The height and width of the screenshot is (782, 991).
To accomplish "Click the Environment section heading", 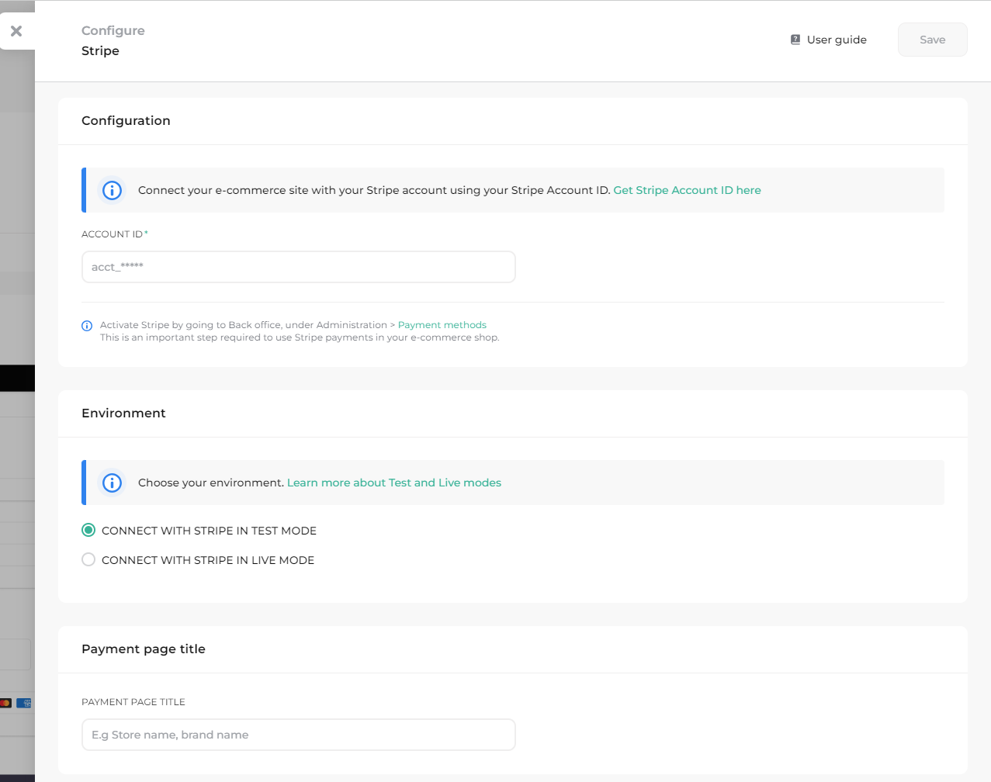I will click(x=123, y=413).
